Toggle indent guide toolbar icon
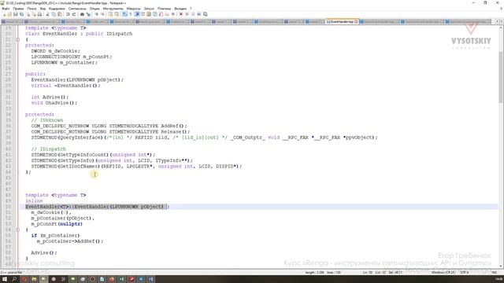 point(136,14)
